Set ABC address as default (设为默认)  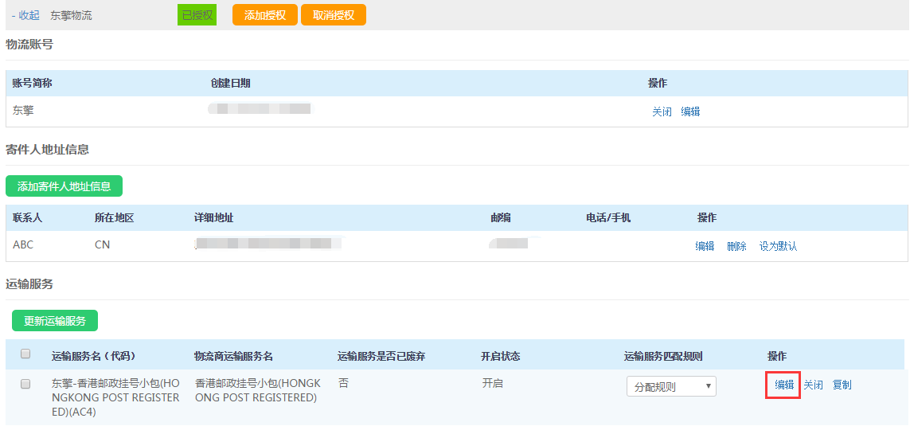(778, 246)
